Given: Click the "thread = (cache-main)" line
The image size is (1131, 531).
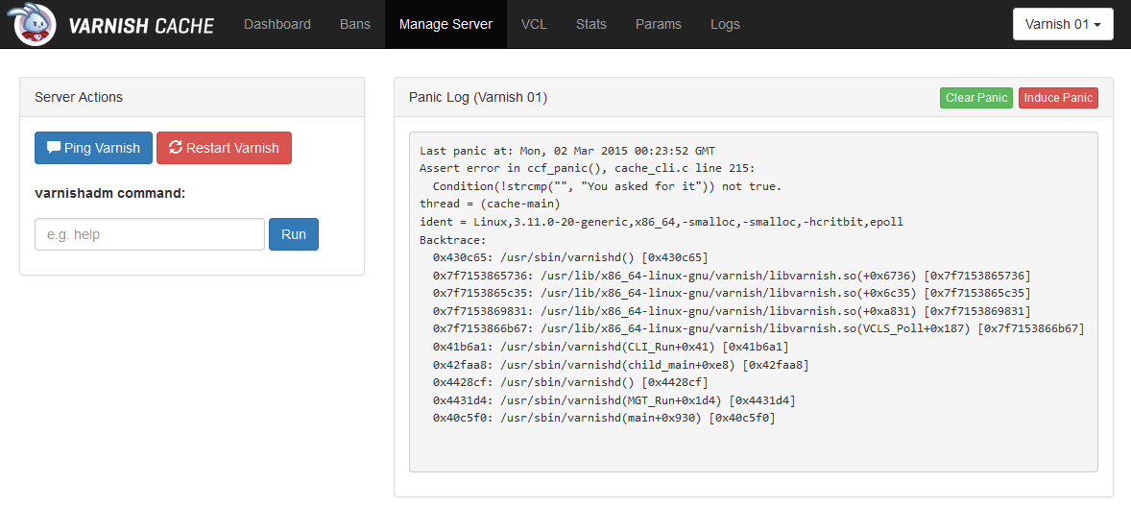Looking at the screenshot, I should (490, 204).
